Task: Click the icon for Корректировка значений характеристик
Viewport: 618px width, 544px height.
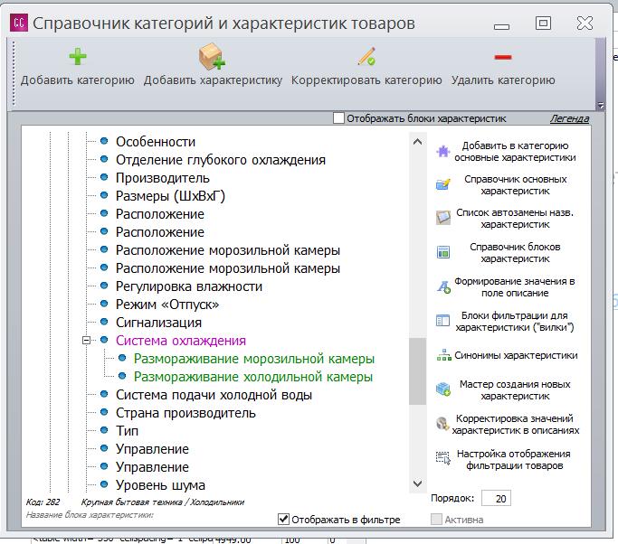Action: click(x=442, y=424)
